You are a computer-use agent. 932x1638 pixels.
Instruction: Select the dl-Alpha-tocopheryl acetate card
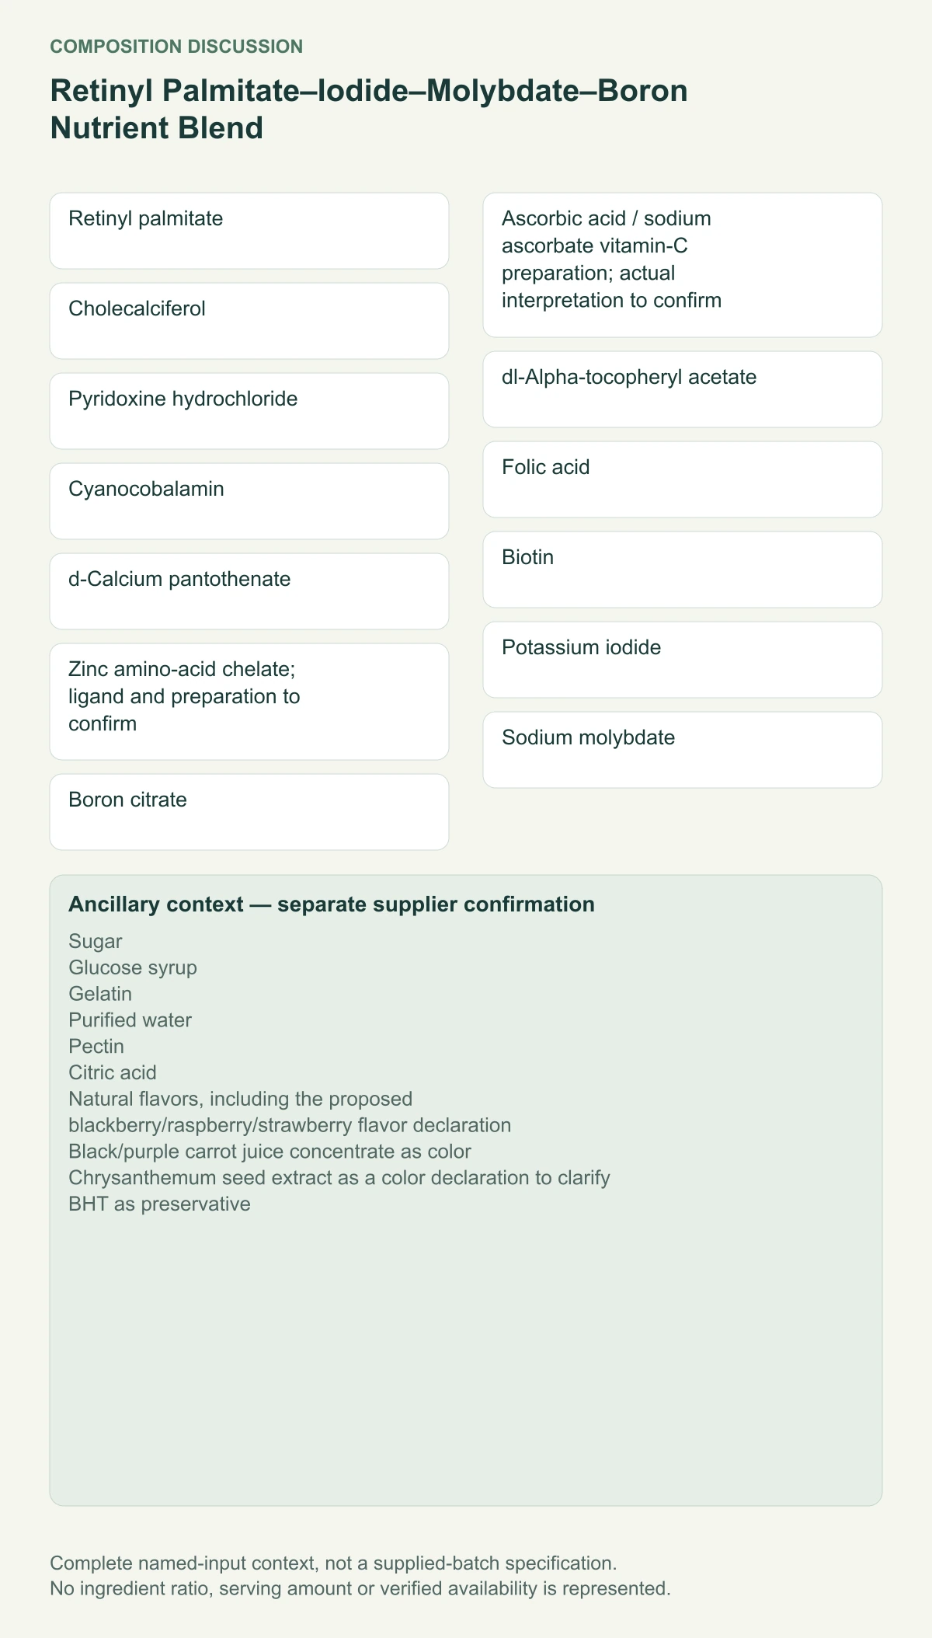683,389
